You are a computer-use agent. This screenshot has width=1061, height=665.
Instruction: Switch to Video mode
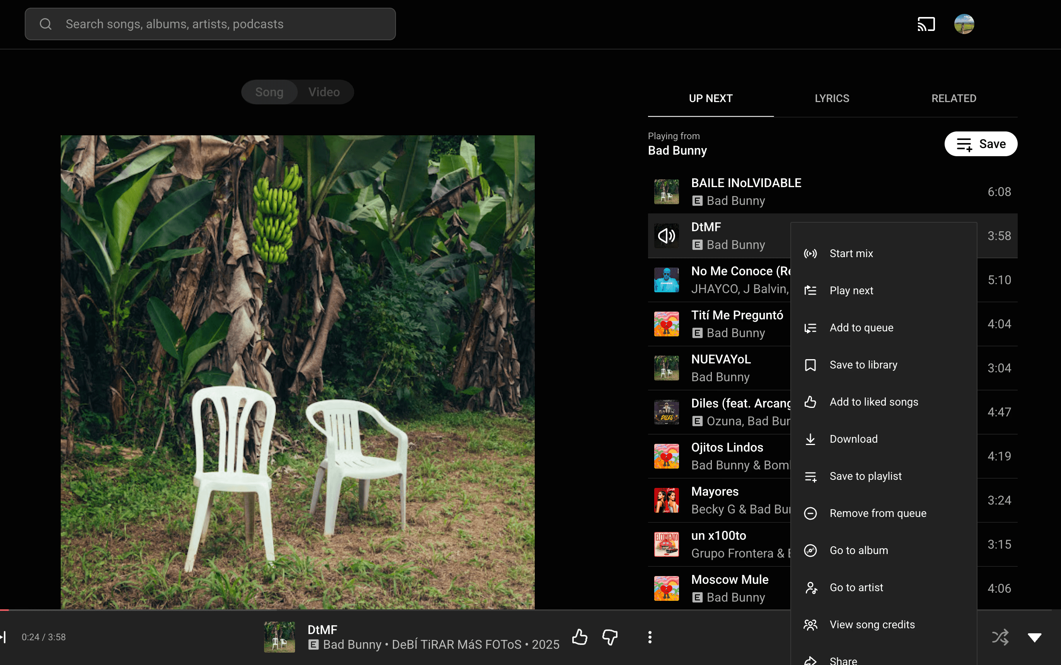click(x=324, y=92)
